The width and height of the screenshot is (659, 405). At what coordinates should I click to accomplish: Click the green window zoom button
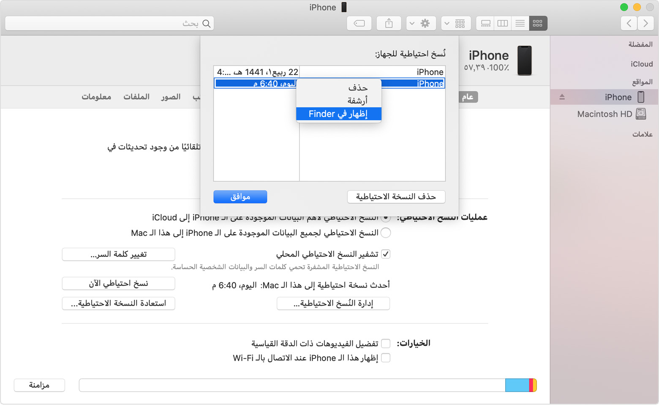click(624, 7)
